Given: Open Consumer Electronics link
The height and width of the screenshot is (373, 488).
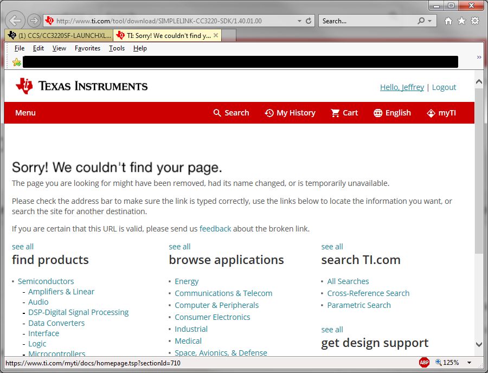Looking at the screenshot, I should (213, 317).
